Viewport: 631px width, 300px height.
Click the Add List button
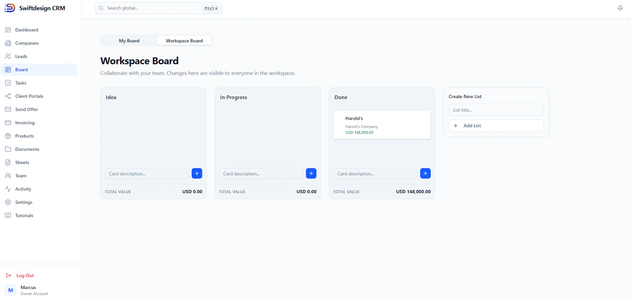pyautogui.click(x=496, y=126)
